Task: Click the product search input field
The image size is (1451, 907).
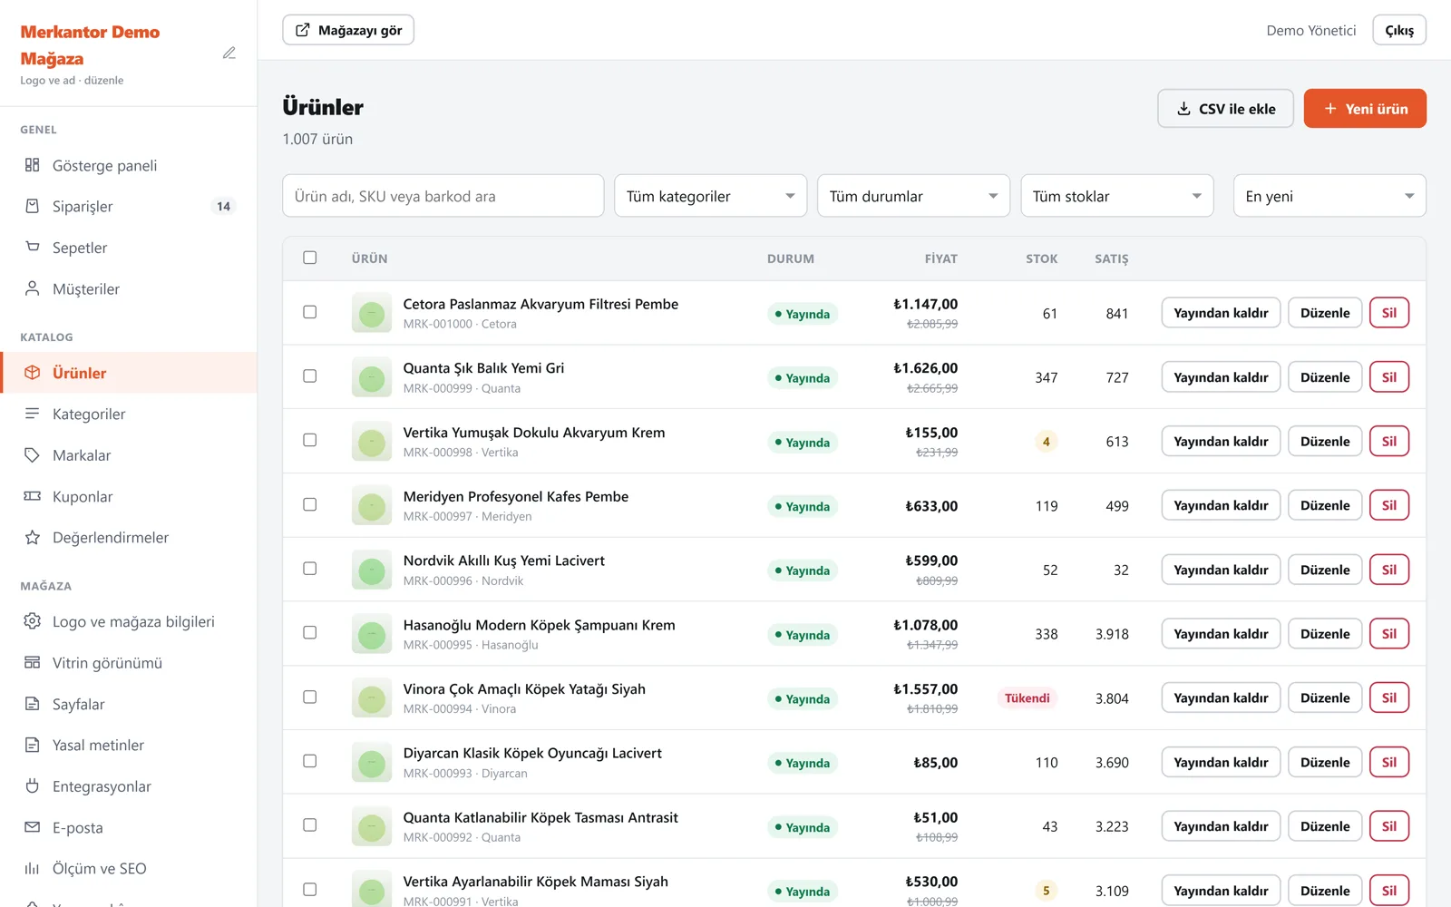Action: pyautogui.click(x=443, y=196)
